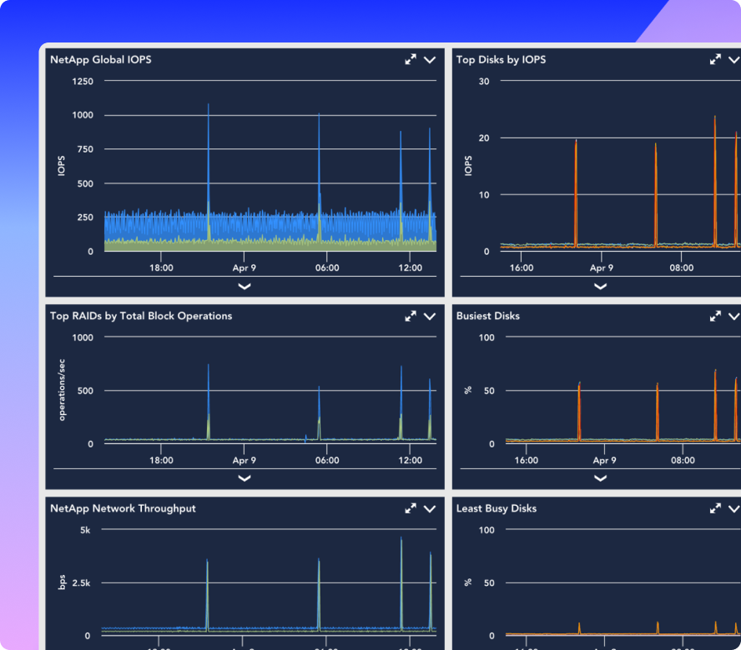Screen dimensions: 741x650
Task: Click the '2.5k' y-axis value
Action: pyautogui.click(x=81, y=583)
